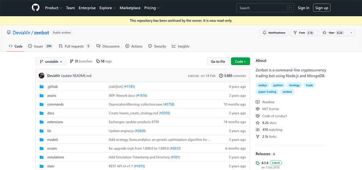Open commit hash 52872fb

coord(193,76)
